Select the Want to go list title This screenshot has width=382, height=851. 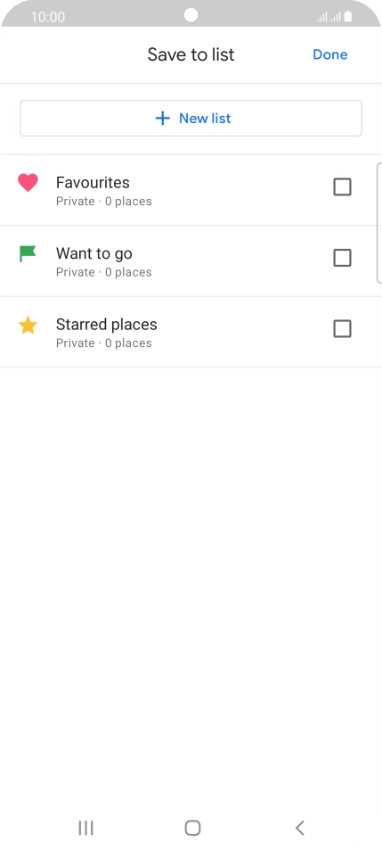[x=94, y=253]
